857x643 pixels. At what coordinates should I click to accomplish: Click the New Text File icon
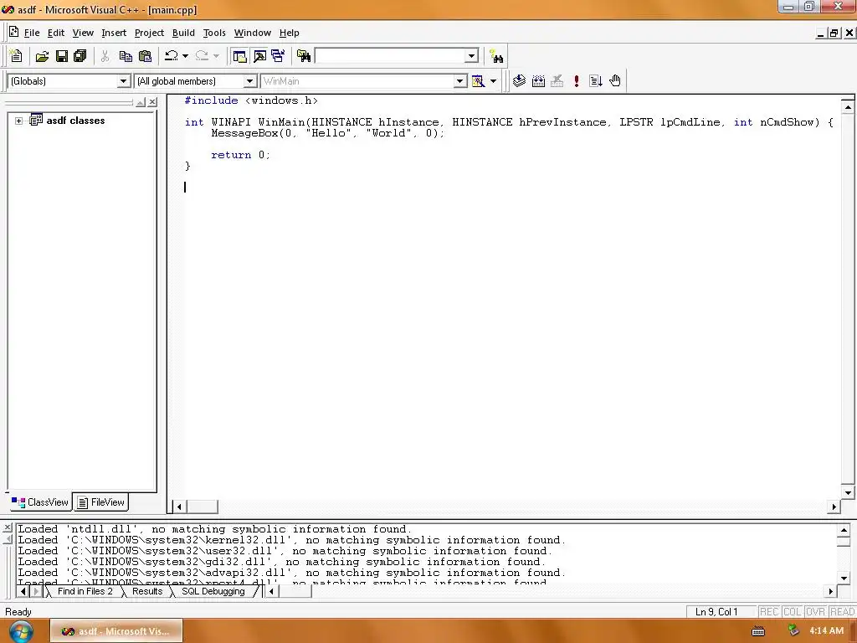(16, 56)
